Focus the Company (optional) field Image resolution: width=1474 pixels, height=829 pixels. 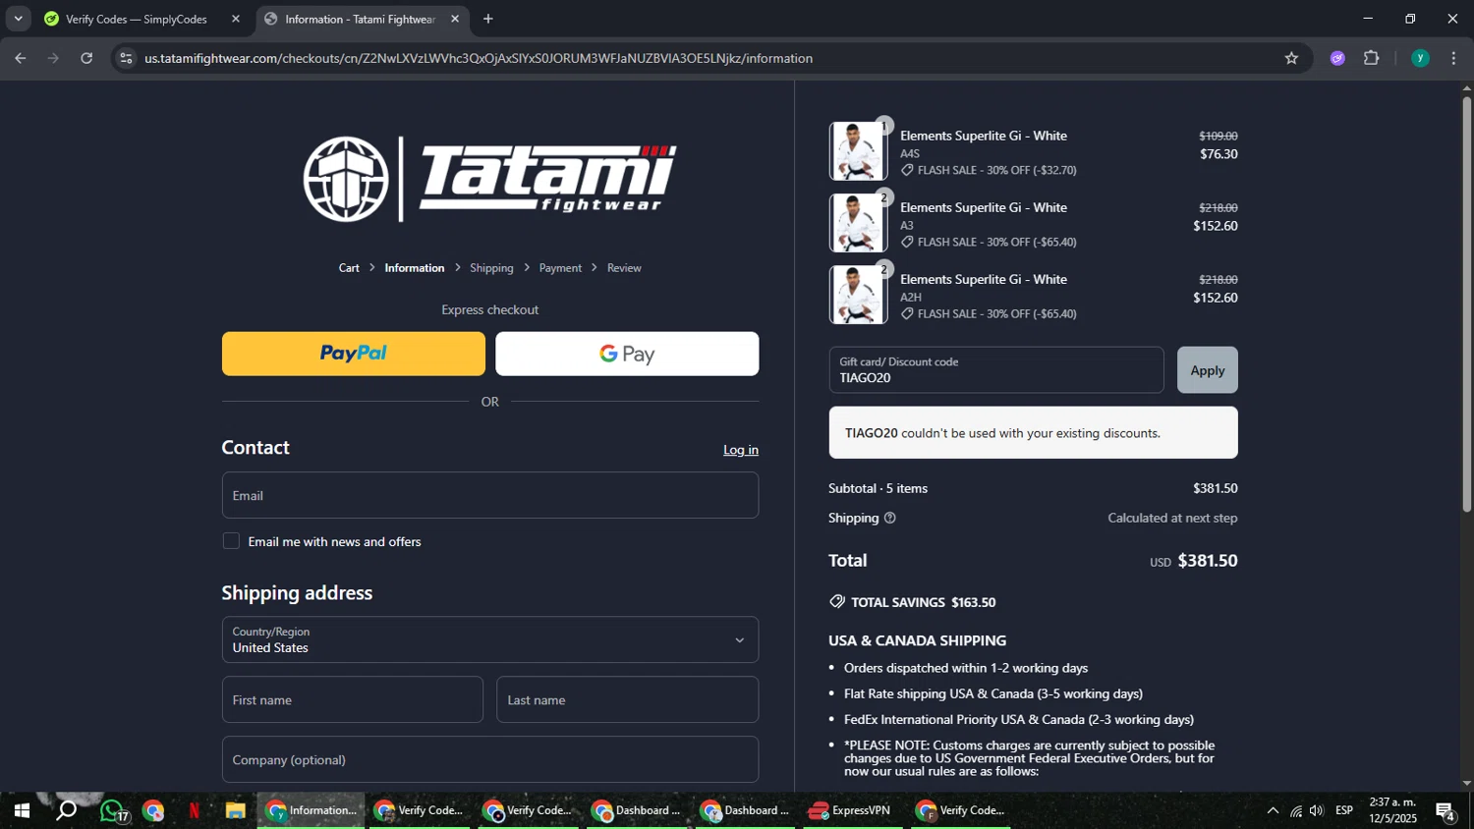(x=490, y=759)
